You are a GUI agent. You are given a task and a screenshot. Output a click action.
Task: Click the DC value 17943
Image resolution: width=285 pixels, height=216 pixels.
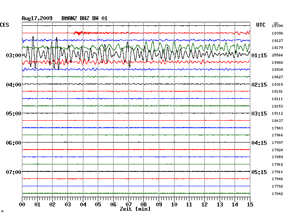(278, 128)
